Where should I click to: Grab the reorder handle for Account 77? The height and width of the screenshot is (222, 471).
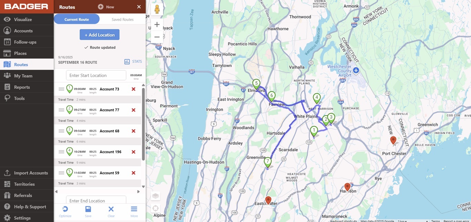[61, 110]
